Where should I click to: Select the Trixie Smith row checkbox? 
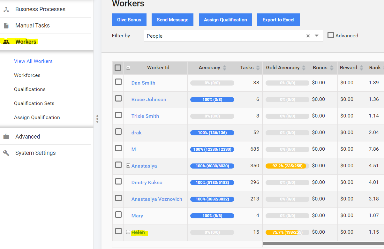coord(118,115)
